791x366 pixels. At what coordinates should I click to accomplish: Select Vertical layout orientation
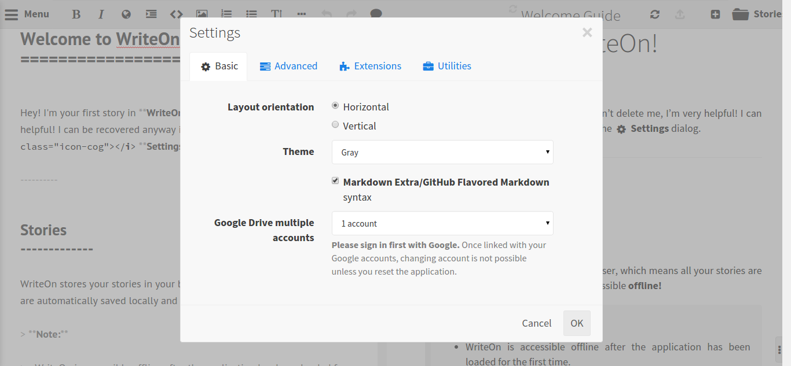335,125
